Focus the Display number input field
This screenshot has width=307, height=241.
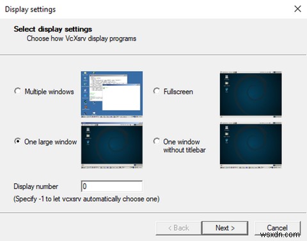112,187
